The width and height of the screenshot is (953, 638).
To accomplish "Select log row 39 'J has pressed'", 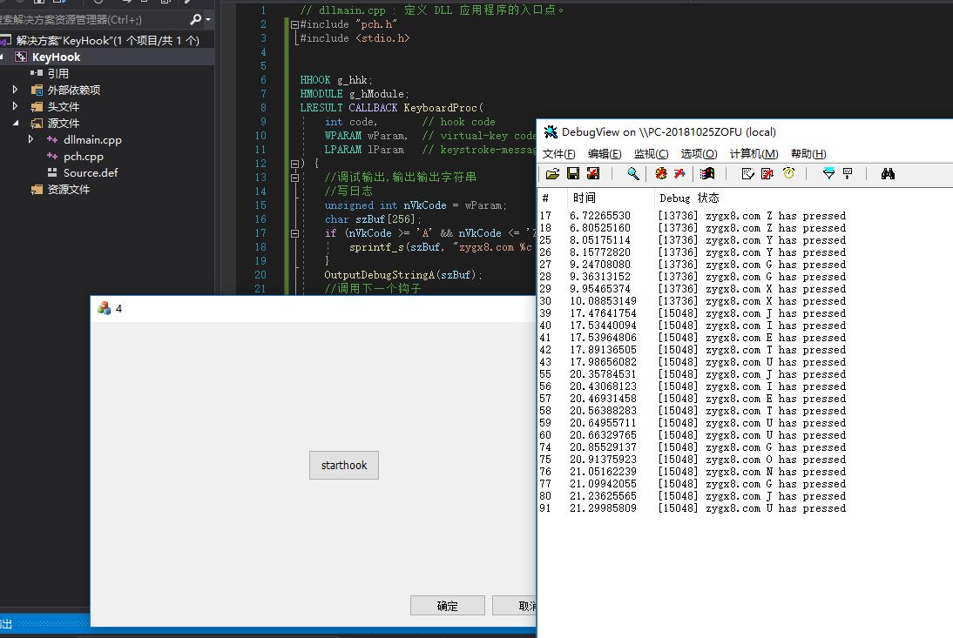I will [x=693, y=313].
